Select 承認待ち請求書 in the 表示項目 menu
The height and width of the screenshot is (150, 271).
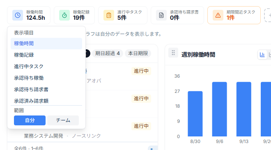(x=46, y=90)
